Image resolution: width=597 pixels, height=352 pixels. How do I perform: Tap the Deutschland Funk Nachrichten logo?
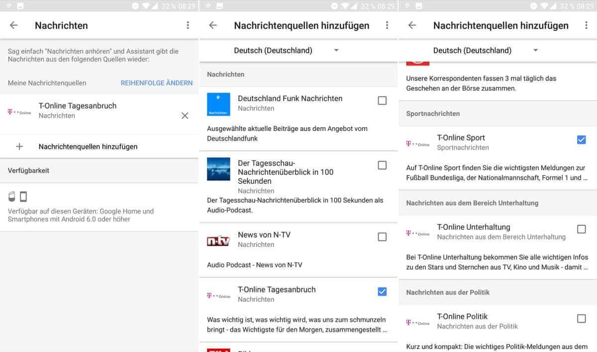[x=218, y=104]
